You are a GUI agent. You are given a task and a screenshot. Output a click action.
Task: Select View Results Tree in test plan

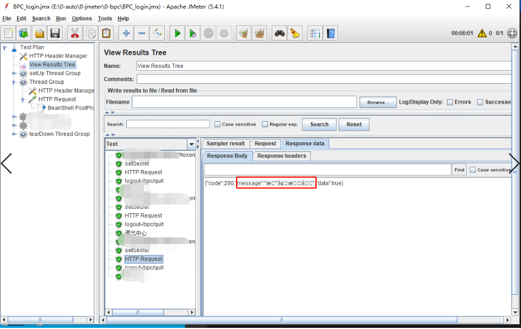[52, 65]
